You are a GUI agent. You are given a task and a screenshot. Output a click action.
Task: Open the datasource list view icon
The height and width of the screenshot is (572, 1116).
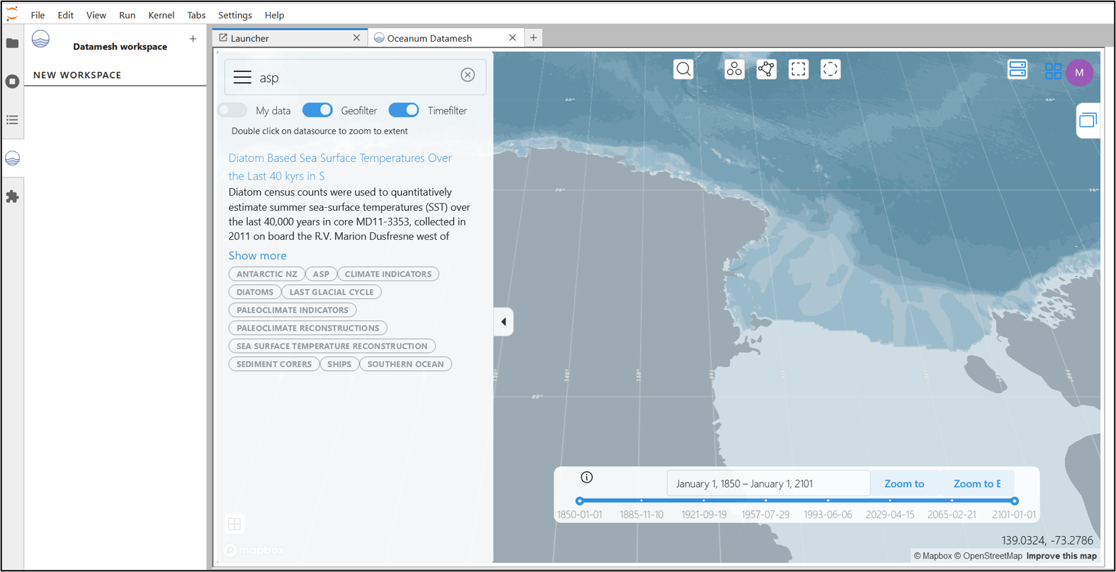[x=1018, y=69]
